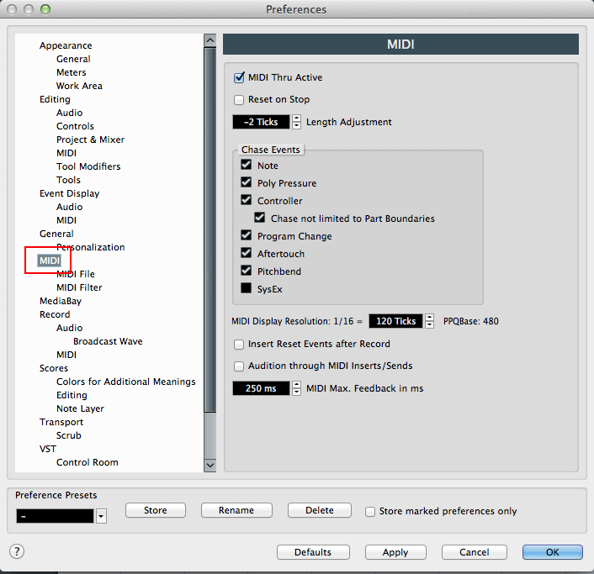Open Project & Mixer preferences
The height and width of the screenshot is (574, 594).
click(90, 140)
